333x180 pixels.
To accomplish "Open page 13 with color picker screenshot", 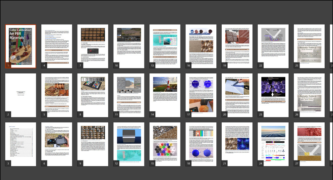I will pyautogui.click(x=165, y=46).
